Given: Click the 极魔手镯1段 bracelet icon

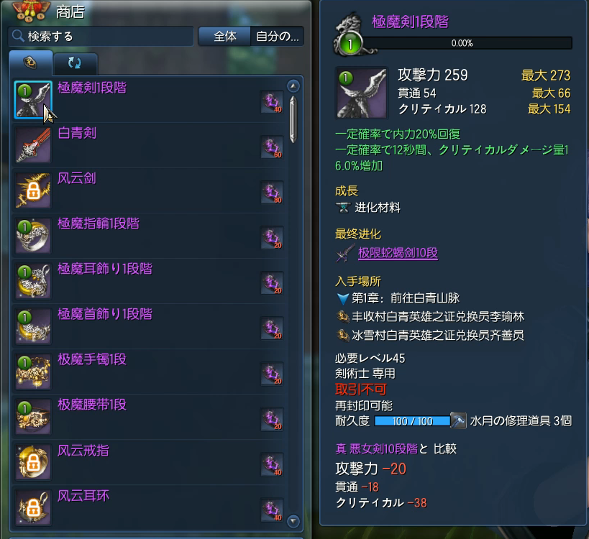Looking at the screenshot, I should [33, 372].
